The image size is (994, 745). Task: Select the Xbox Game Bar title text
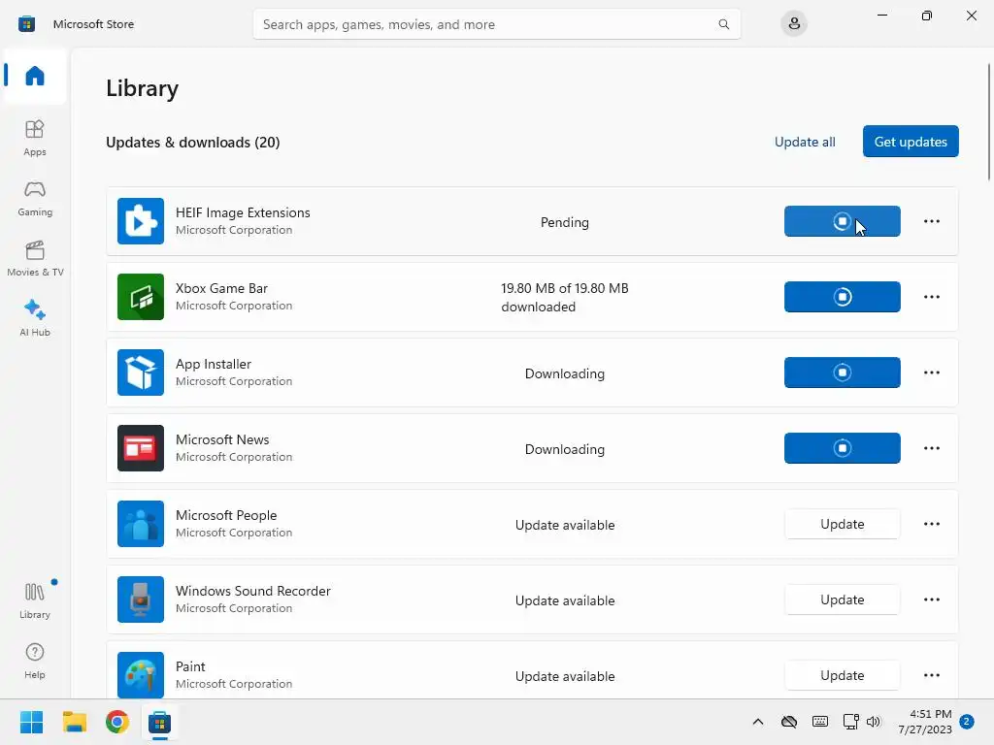(221, 288)
